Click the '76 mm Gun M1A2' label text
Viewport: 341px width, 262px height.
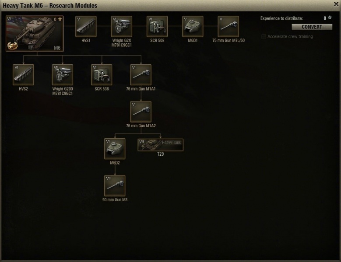click(141, 126)
